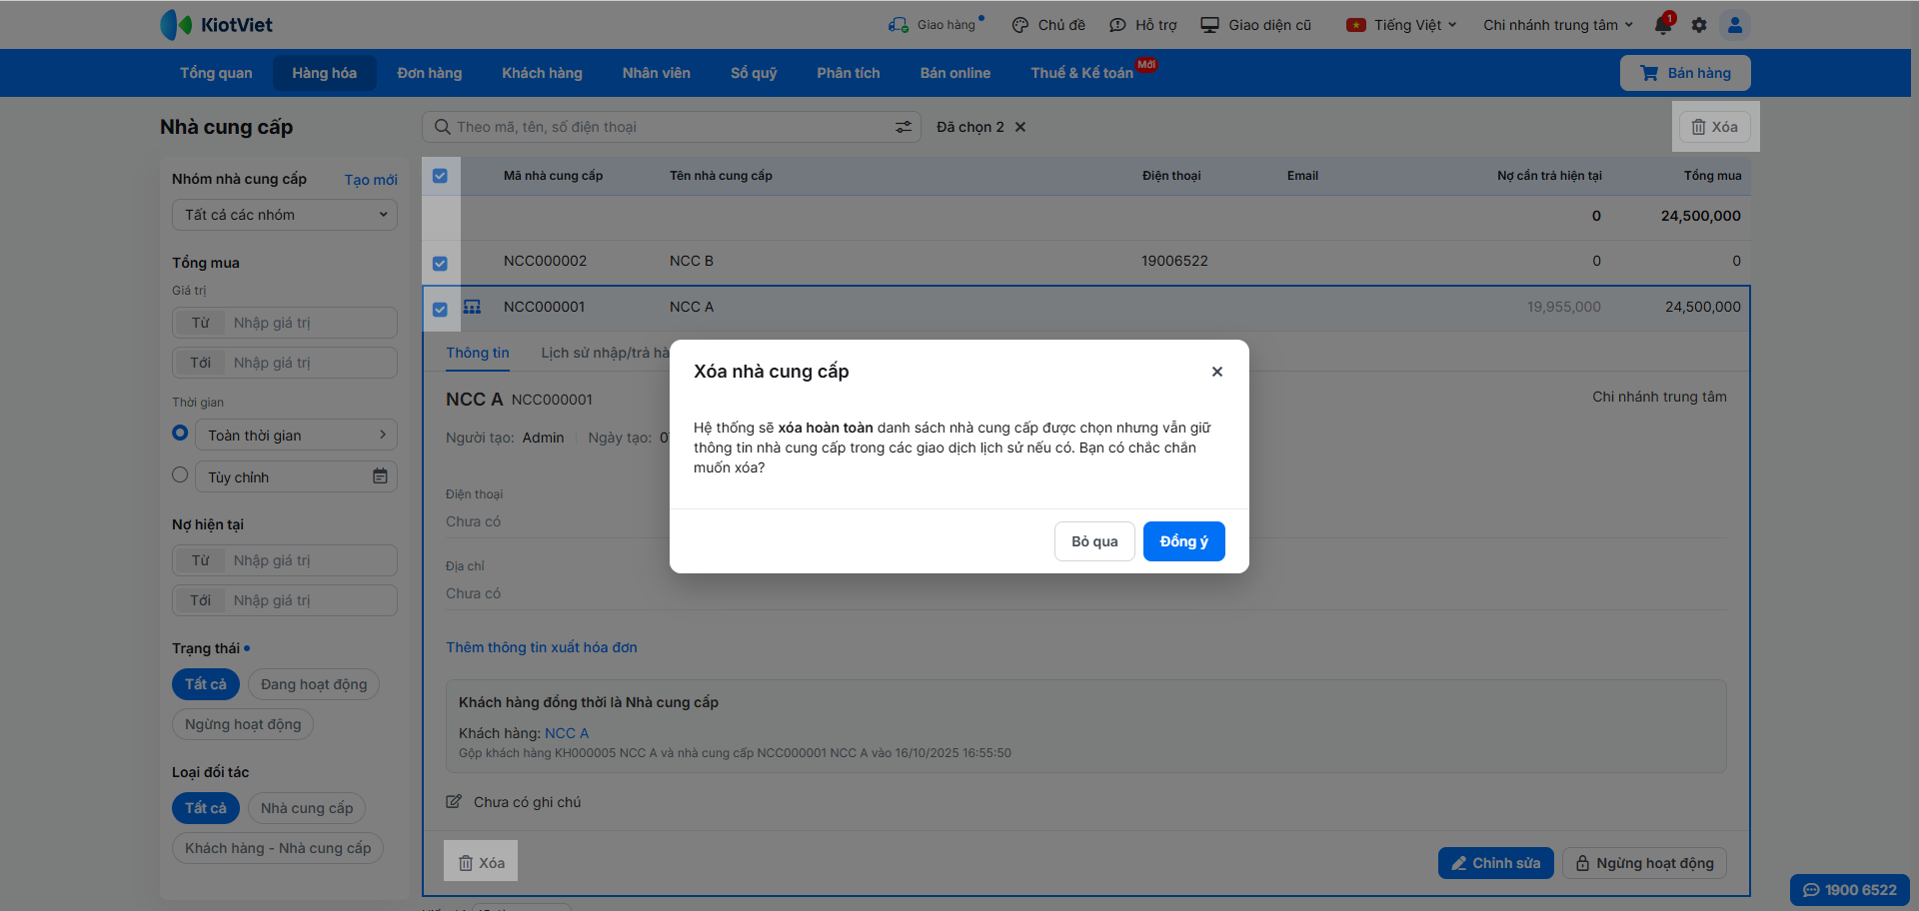Select the Toàn thời gian radio button
Viewport: 1919px width, 911px height.
click(180, 433)
